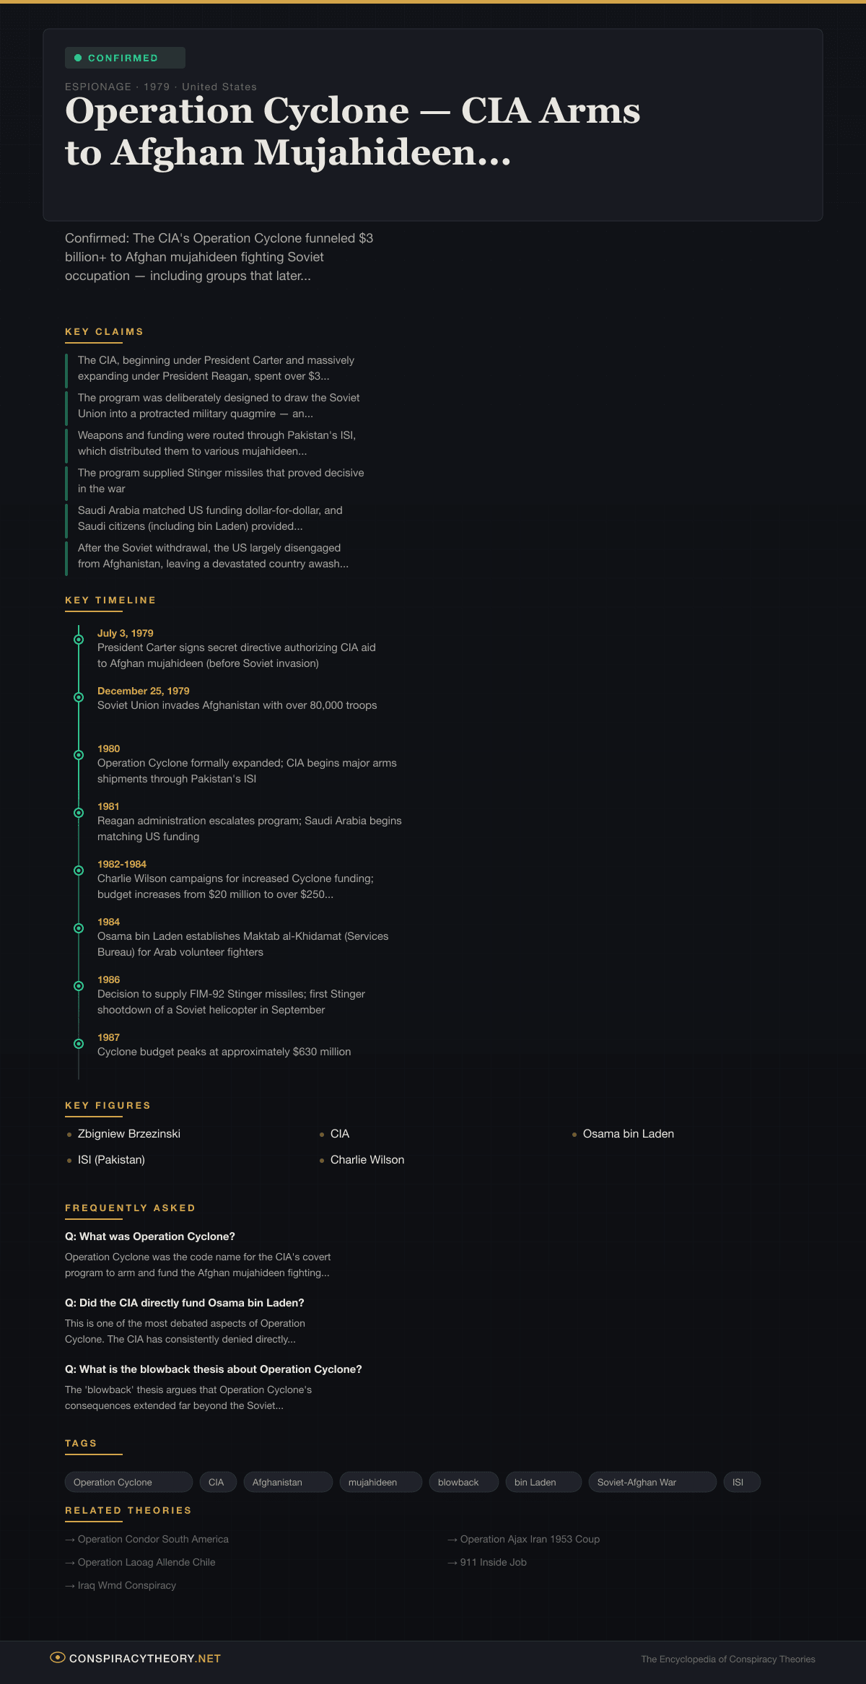Viewport: 866px width, 1684px height.
Task: Open the Operation Condor South America link
Action: click(x=152, y=1539)
